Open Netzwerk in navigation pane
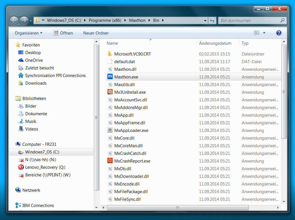Screen dimensions: 295x220 click(31, 190)
